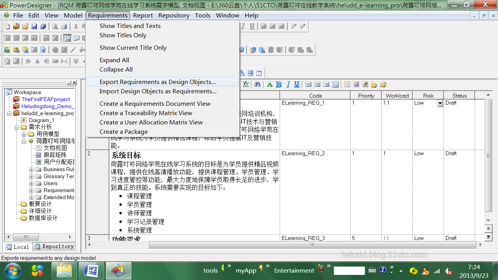Click the Print toolbar icon
This screenshot has height=280, width=498.
[64, 26]
